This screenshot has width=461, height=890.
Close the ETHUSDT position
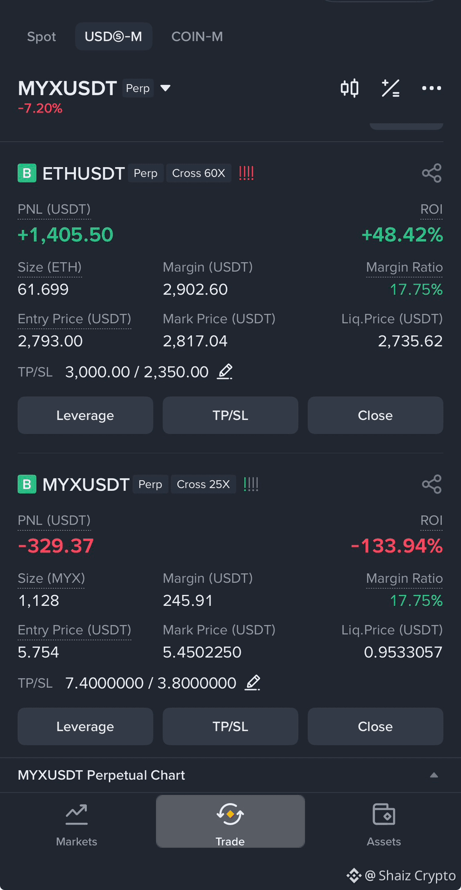pos(375,415)
